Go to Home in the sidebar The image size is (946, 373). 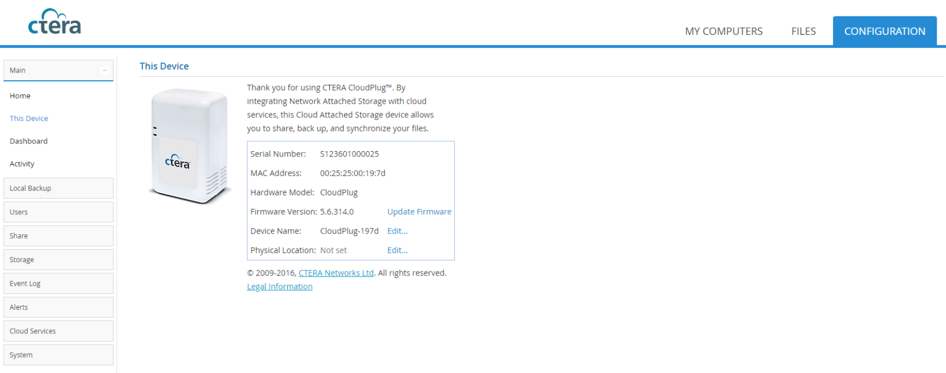pyautogui.click(x=20, y=96)
